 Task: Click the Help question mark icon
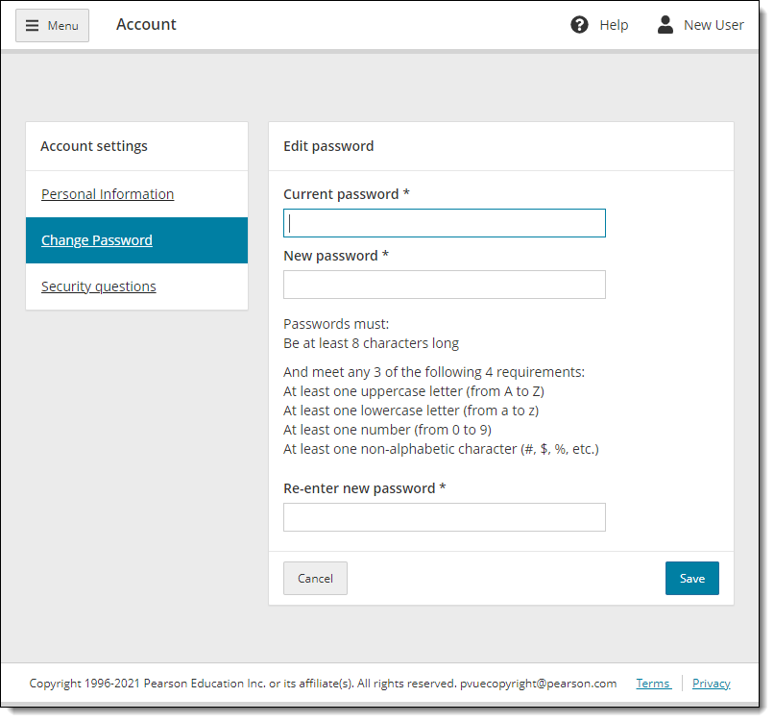click(579, 25)
